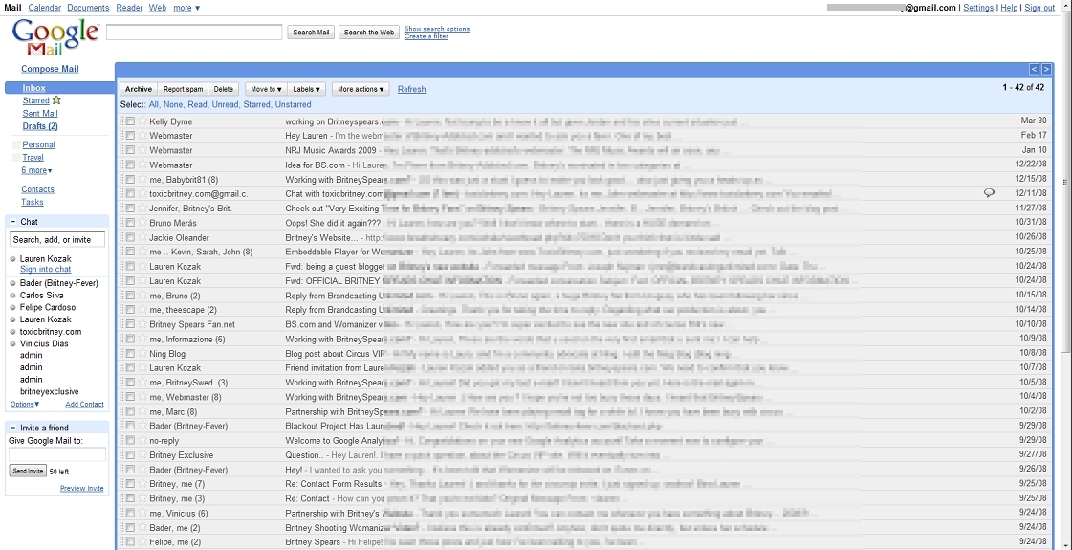Screen dimensions: 1072x550
Task: Click Show search options link
Action: click(x=437, y=29)
